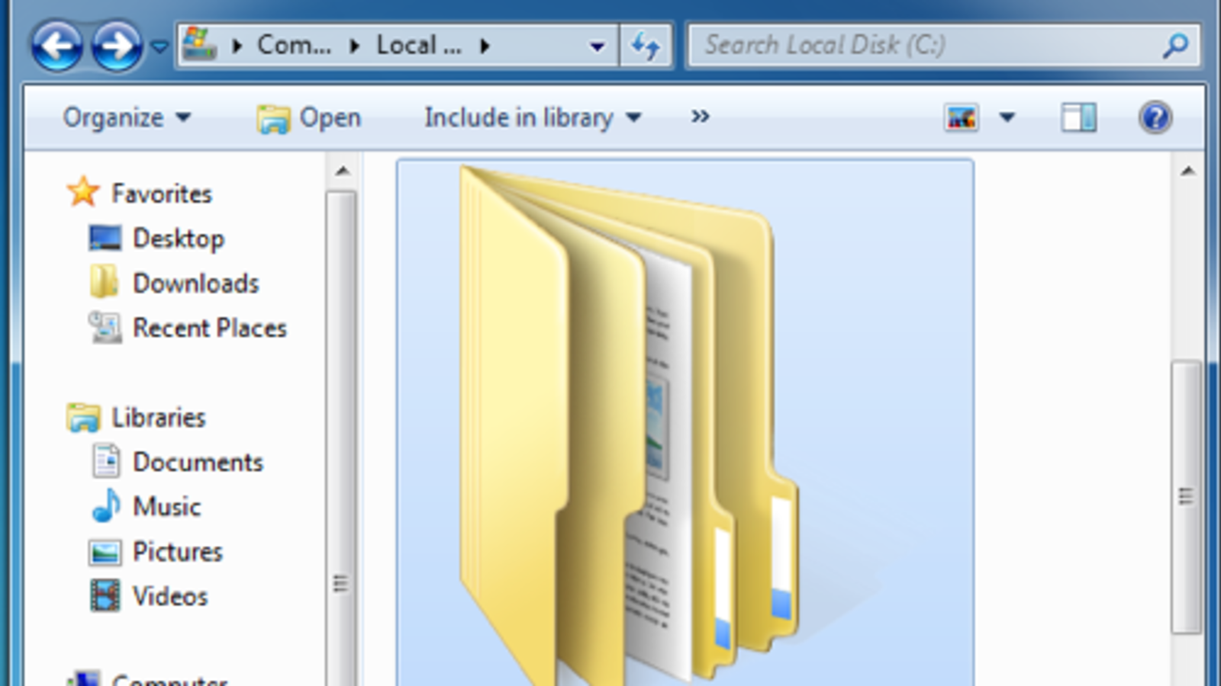Image resolution: width=1221 pixels, height=686 pixels.
Task: Open the Documents library
Action: pyautogui.click(x=198, y=462)
